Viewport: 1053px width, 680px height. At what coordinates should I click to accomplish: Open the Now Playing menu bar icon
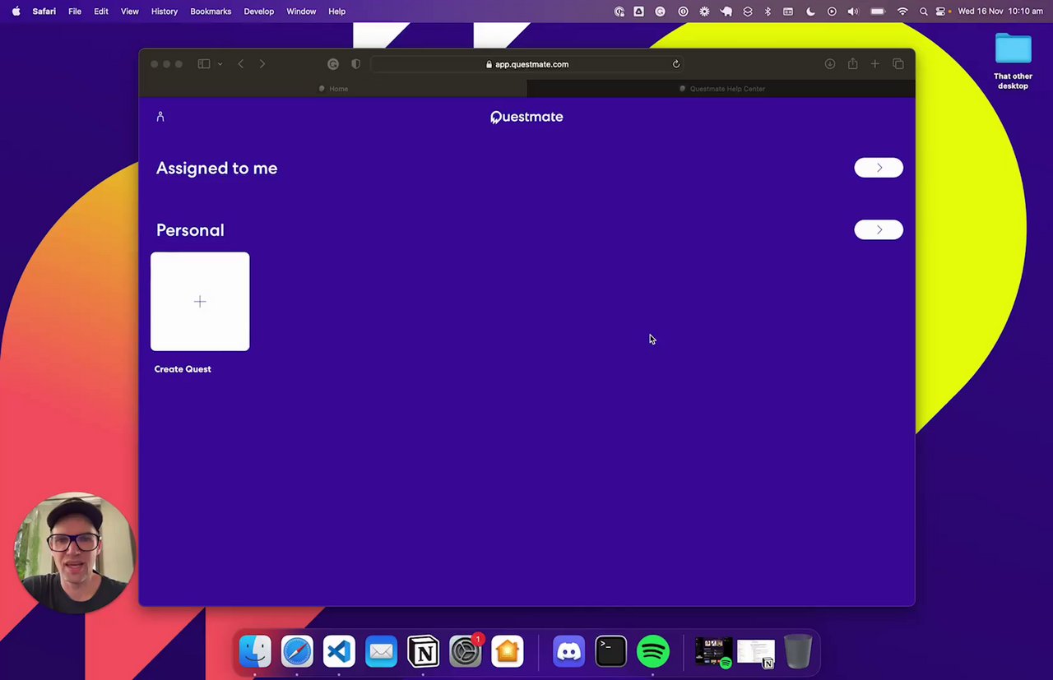pyautogui.click(x=832, y=12)
